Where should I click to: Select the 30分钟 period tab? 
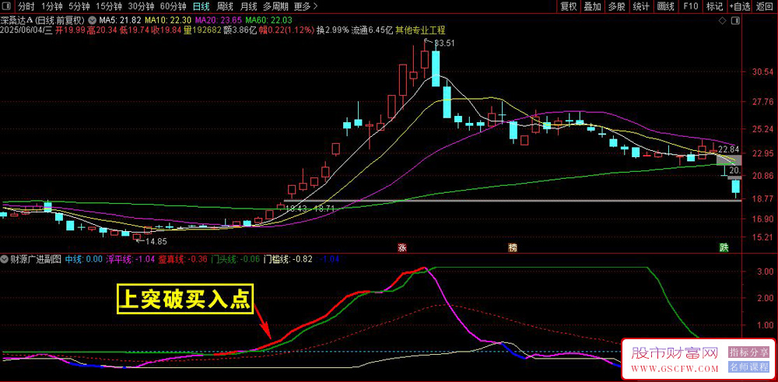click(141, 6)
